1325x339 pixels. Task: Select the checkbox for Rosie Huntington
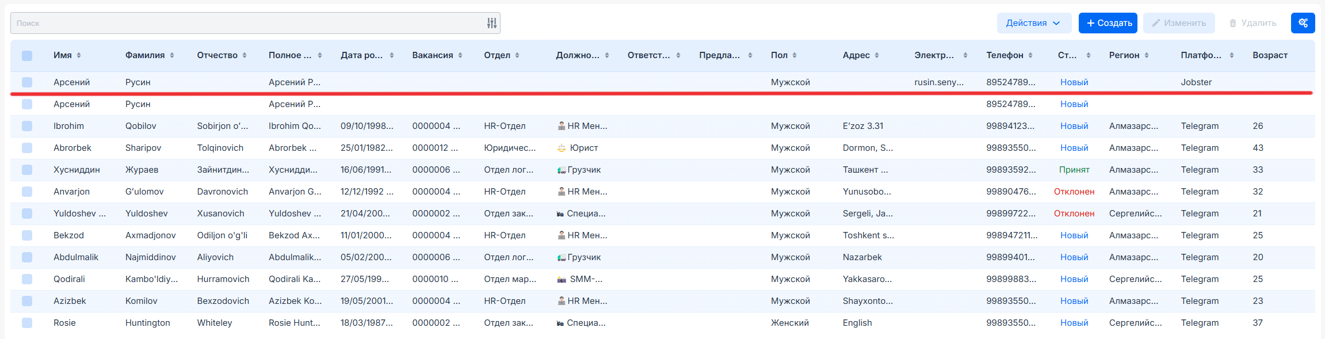[27, 323]
